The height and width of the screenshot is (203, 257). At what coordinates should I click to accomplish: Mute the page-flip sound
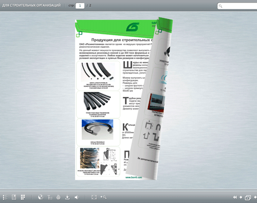pyautogui.click(x=77, y=197)
